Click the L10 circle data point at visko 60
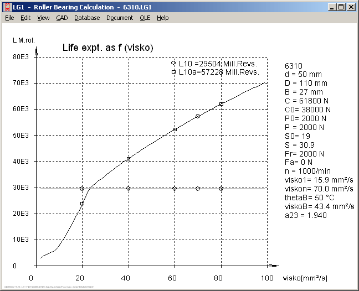Screen dimensions: 359x291 coord(175,189)
